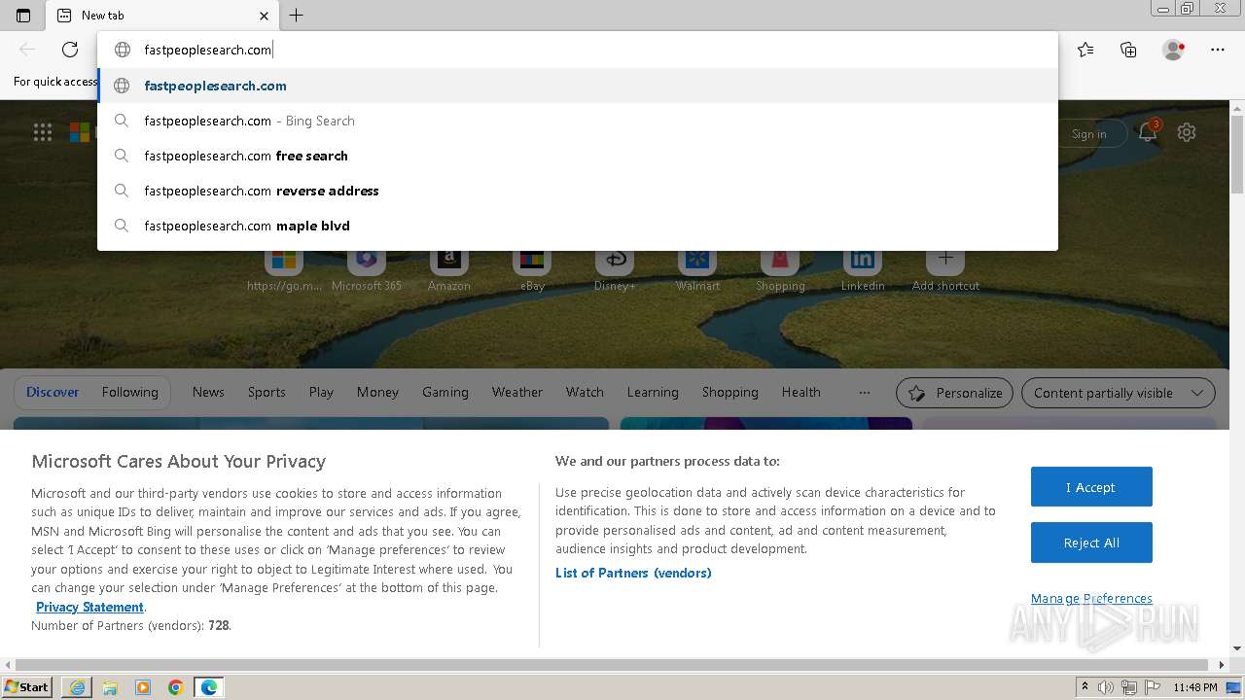Click the vertical scrollbar thumb
1245x700 pixels.
[x=1237, y=154]
